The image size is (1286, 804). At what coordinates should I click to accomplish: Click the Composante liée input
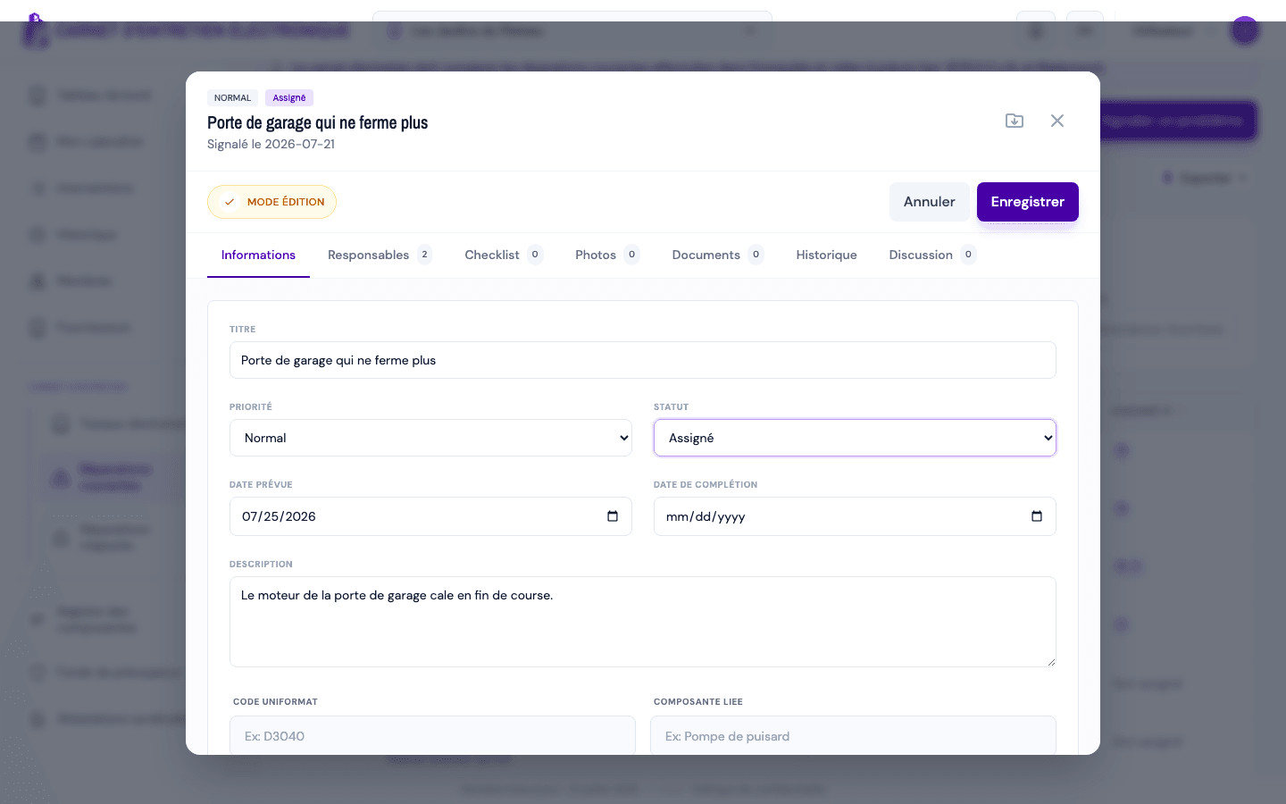(853, 736)
